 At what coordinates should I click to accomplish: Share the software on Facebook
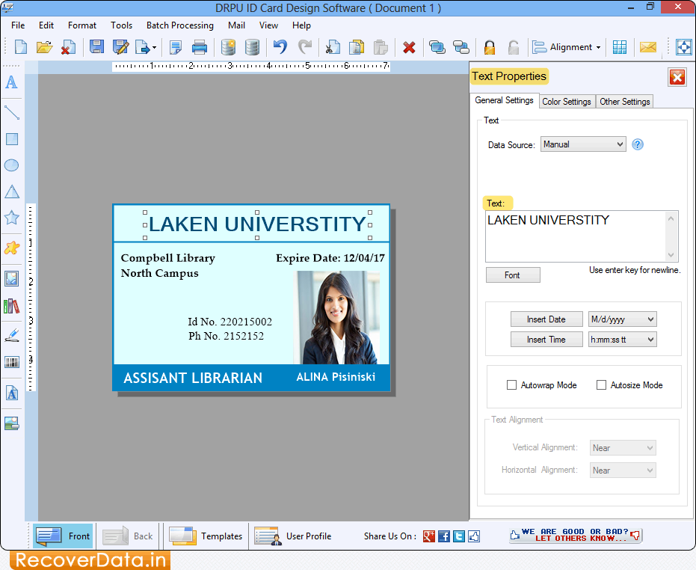[445, 536]
